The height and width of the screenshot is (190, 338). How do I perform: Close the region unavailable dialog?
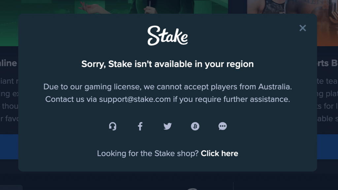pyautogui.click(x=303, y=28)
